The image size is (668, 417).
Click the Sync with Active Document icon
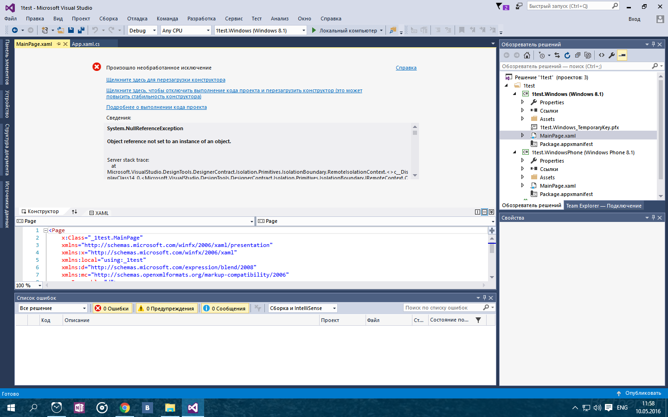[557, 55]
